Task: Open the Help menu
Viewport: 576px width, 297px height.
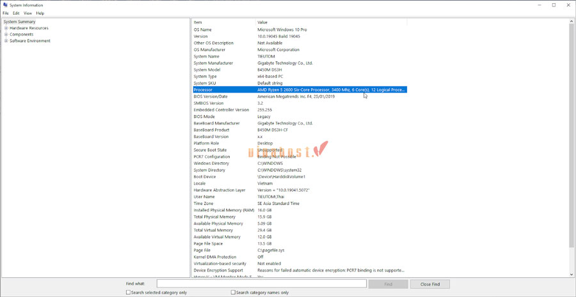Action: coord(40,13)
